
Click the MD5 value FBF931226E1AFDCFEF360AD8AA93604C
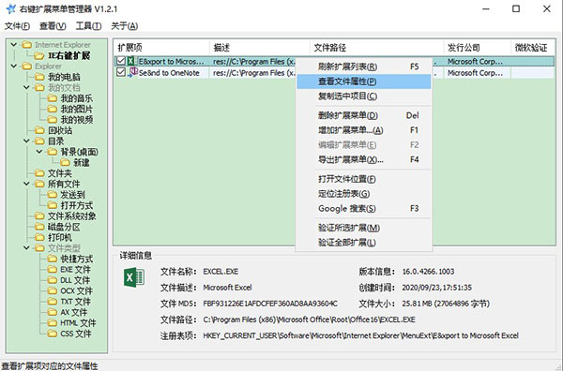270,304
